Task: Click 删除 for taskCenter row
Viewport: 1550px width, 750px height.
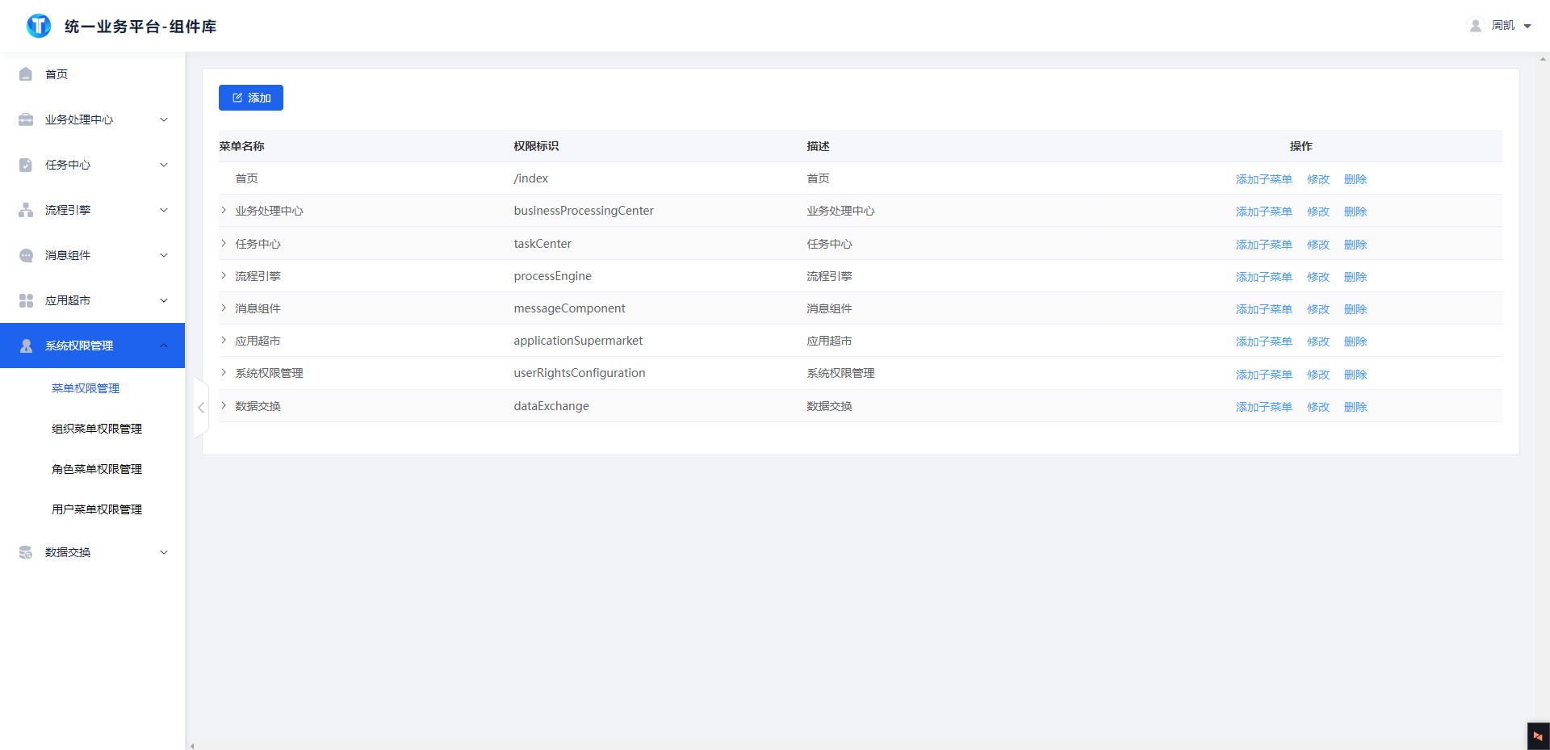Action: 1355,245
